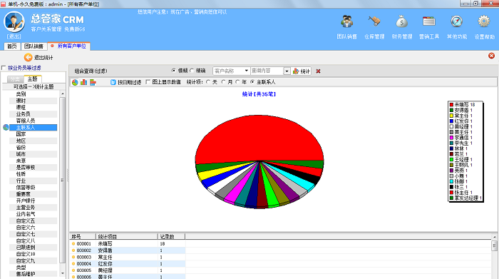Screen dimensions: 499x279
Task: Click cyan 张娜 legend swatch
Action: tap(451, 181)
